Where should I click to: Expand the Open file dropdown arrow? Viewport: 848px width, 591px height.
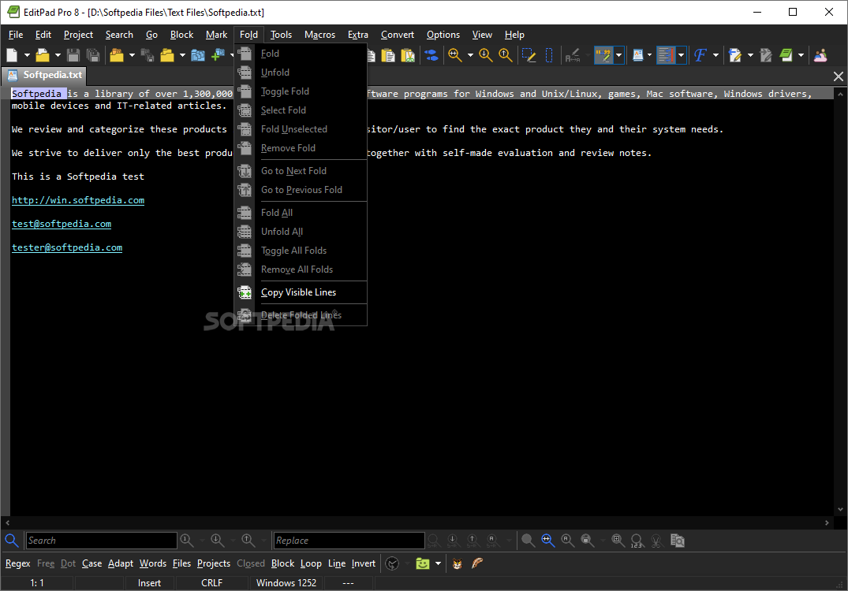pos(58,55)
